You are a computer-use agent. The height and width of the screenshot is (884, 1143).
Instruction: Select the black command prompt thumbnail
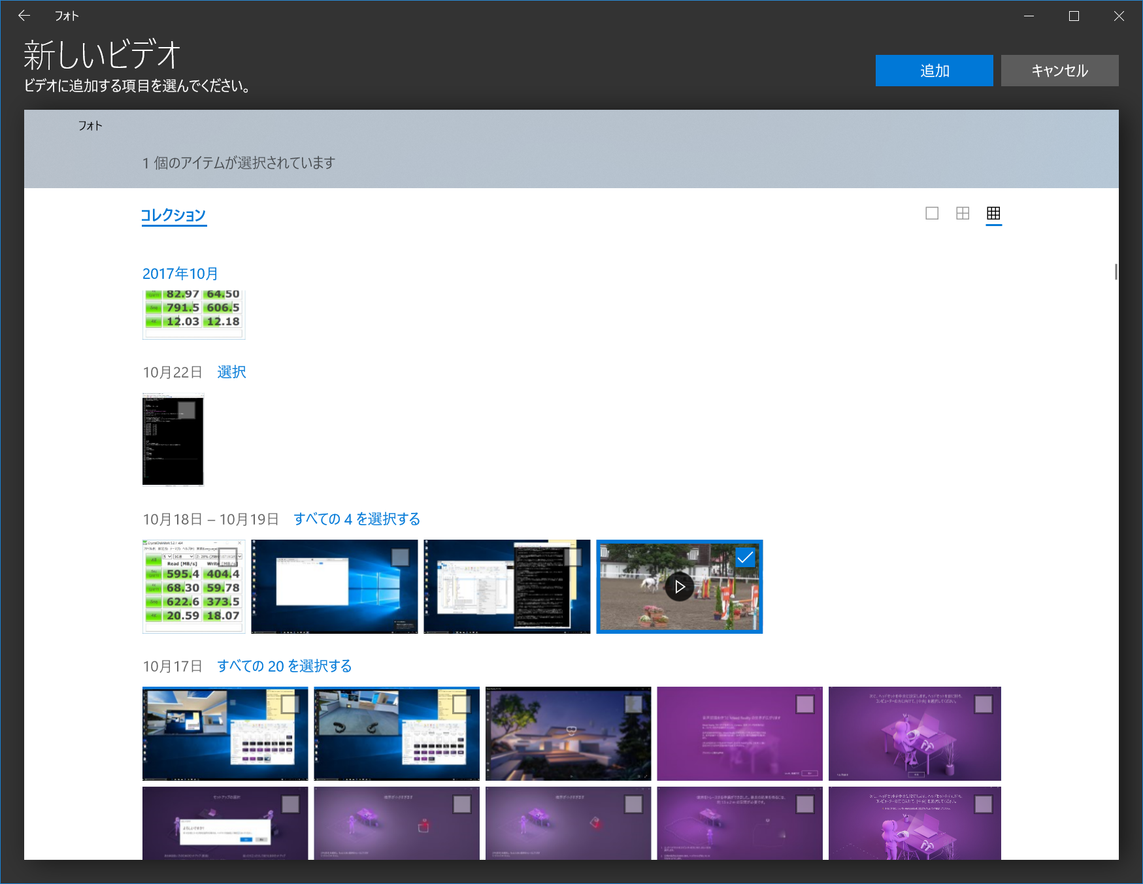point(173,440)
